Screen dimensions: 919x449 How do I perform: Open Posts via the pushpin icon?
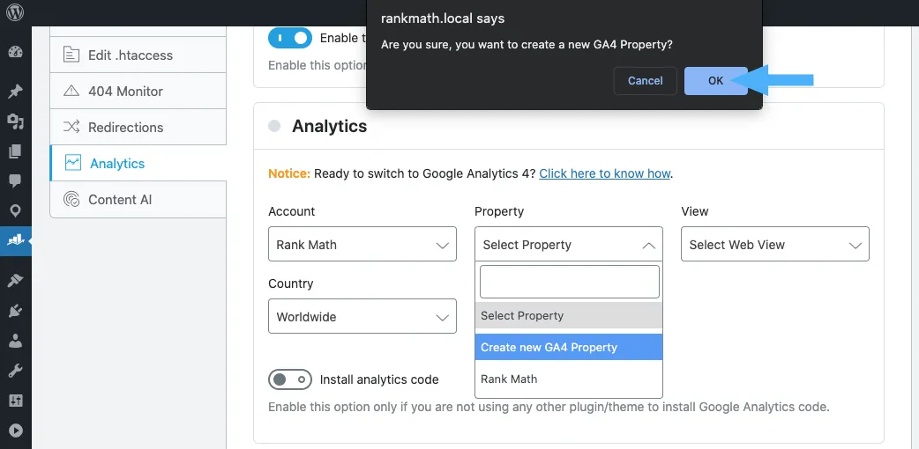(x=15, y=92)
